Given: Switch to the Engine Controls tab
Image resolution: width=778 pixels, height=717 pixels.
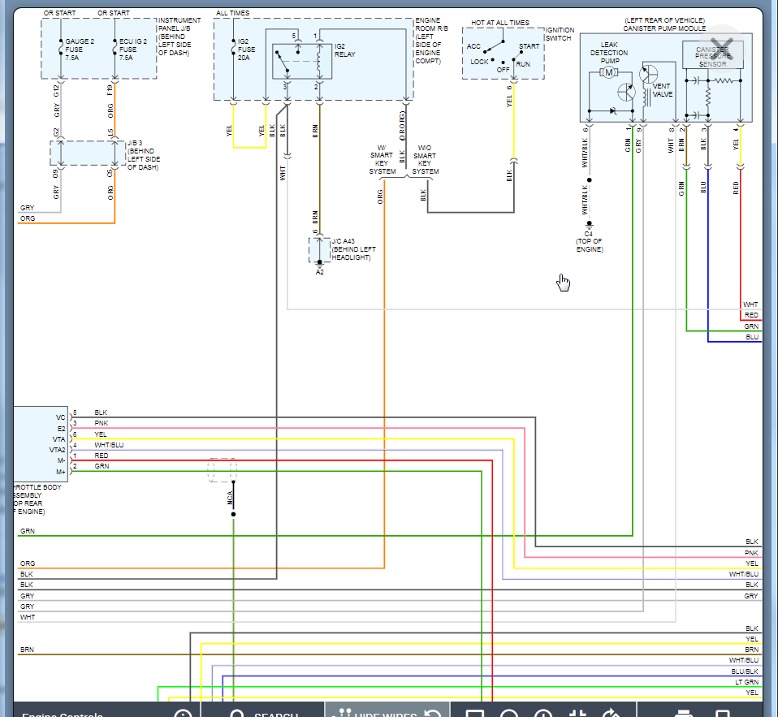Looking at the screenshot, I should 63,713.
